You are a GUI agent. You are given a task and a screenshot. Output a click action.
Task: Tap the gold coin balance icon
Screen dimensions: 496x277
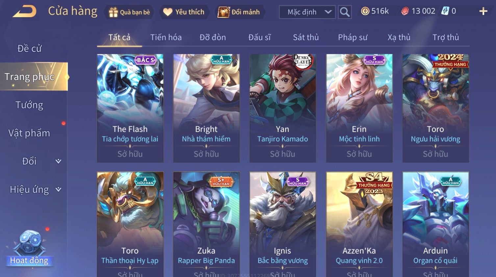[365, 11]
